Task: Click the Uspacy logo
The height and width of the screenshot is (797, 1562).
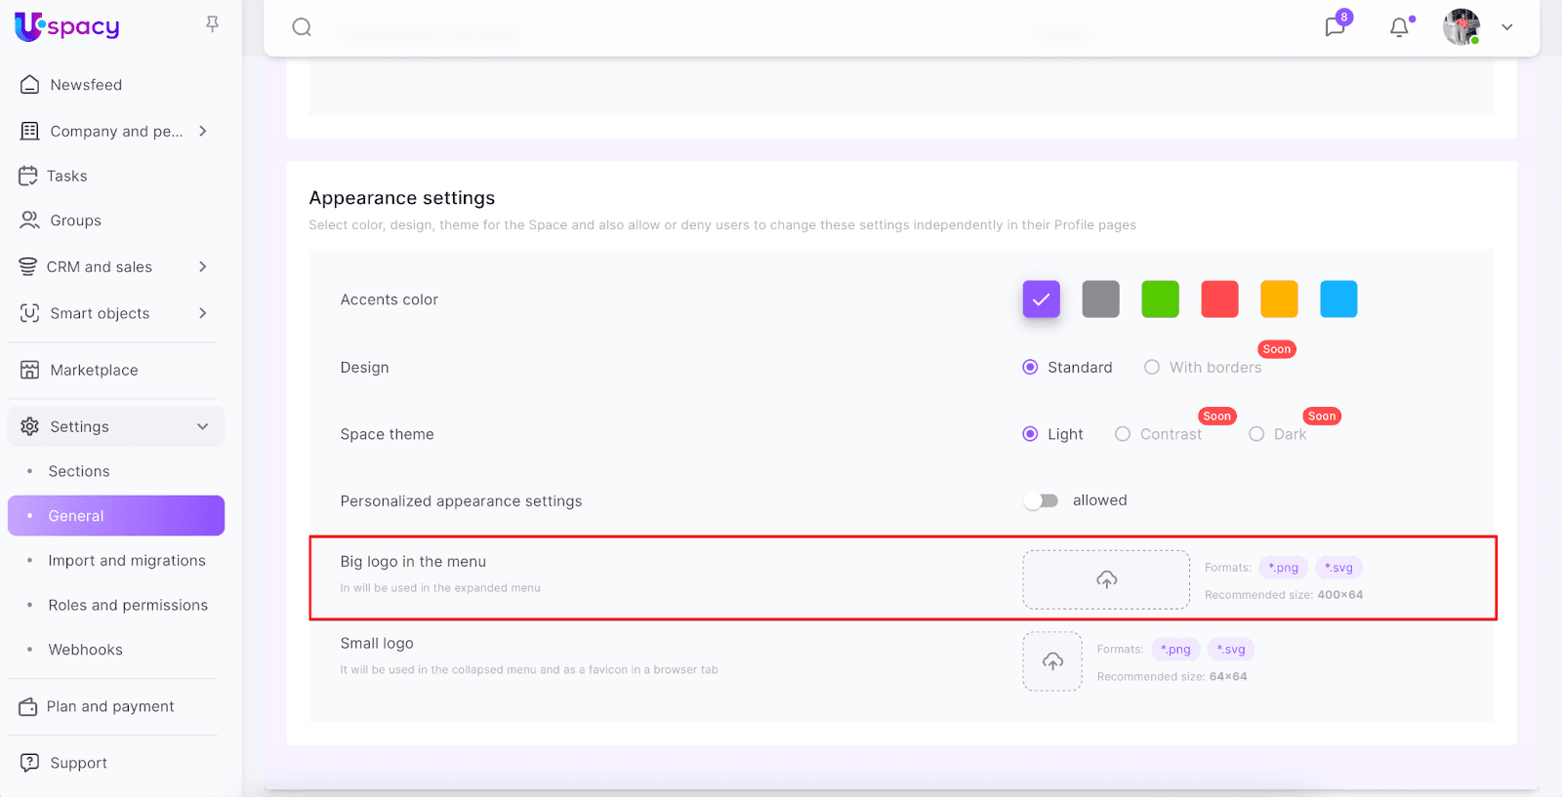Action: [x=67, y=26]
